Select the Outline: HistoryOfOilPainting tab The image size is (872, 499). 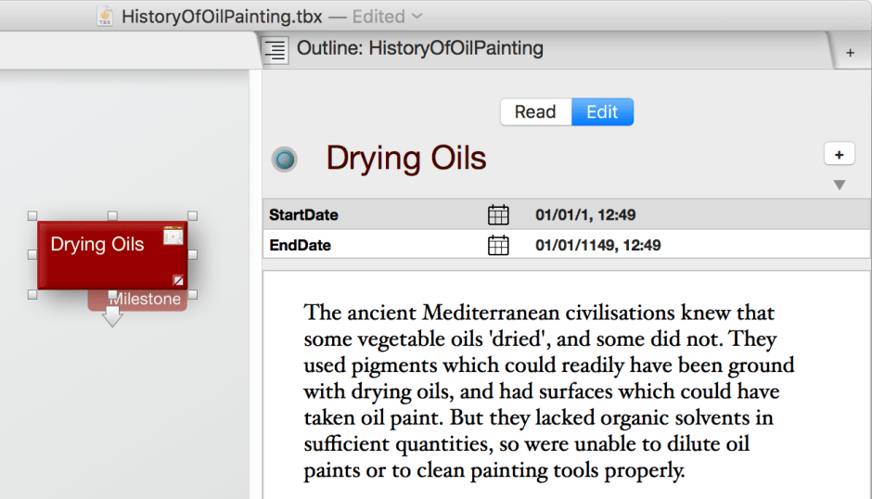(x=419, y=49)
